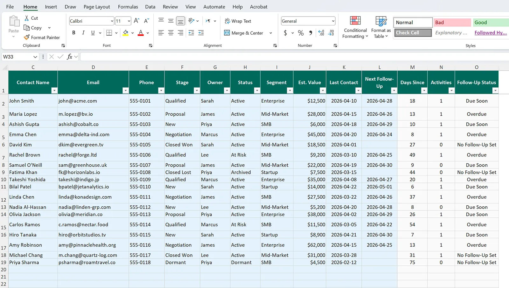Increase decimal places
The image size is (509, 288).
tap(321, 33)
